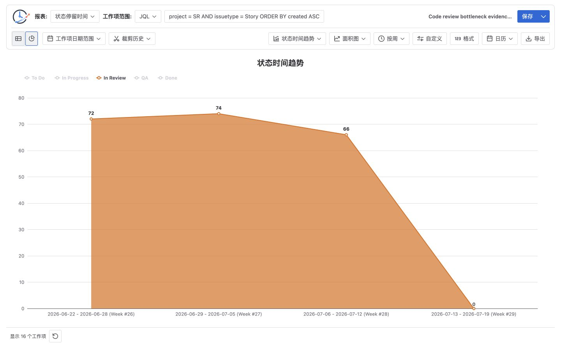Click the refresh icon beside work item count

point(55,336)
